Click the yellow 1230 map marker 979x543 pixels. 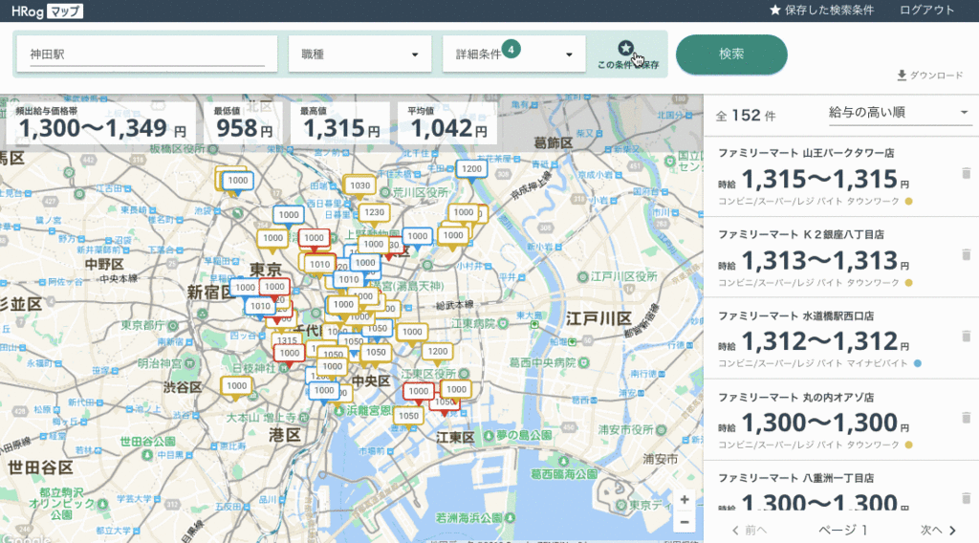click(x=374, y=213)
